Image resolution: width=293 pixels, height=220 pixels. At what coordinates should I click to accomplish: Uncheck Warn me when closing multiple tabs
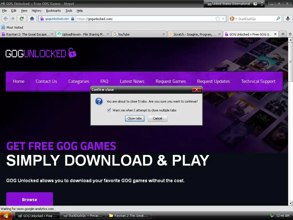[109, 110]
